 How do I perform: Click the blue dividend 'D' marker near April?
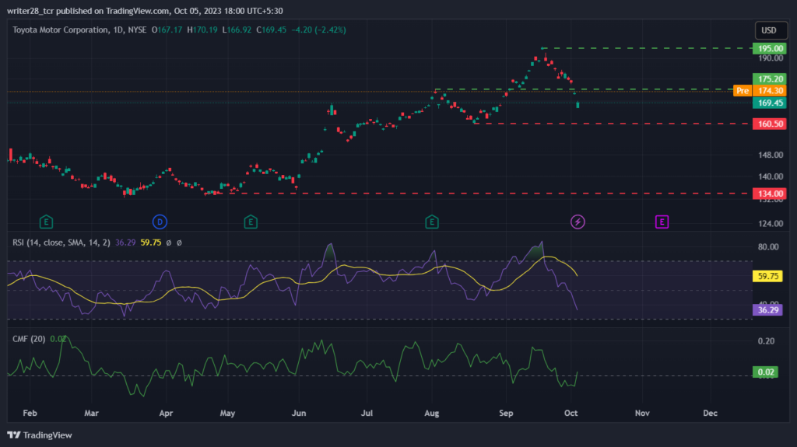pyautogui.click(x=160, y=222)
